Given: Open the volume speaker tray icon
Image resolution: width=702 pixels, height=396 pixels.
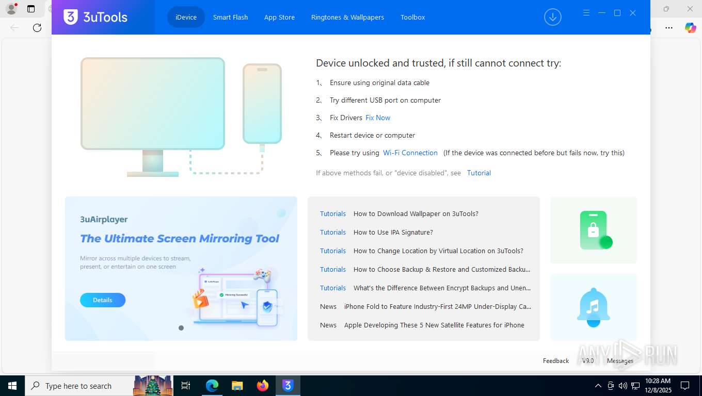Looking at the screenshot, I should pos(623,386).
